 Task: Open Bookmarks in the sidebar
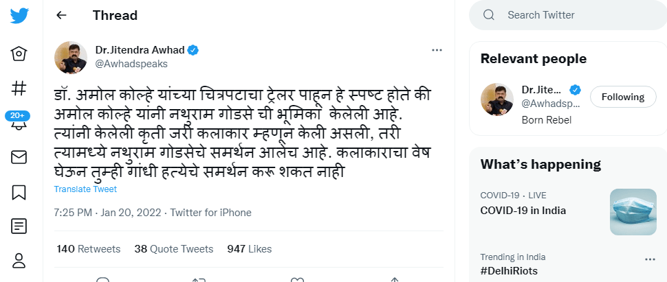click(x=19, y=192)
